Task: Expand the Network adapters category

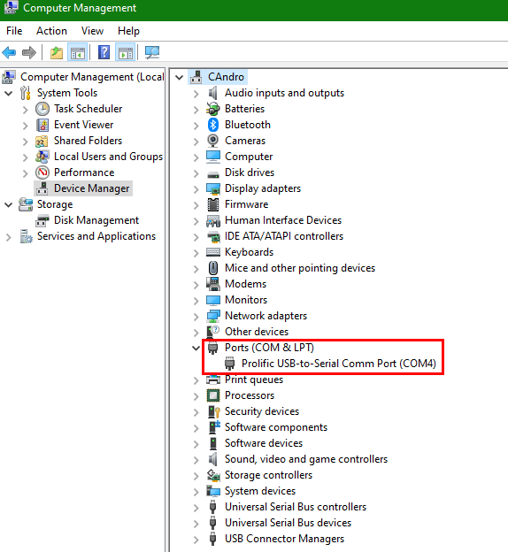Action: [x=196, y=316]
